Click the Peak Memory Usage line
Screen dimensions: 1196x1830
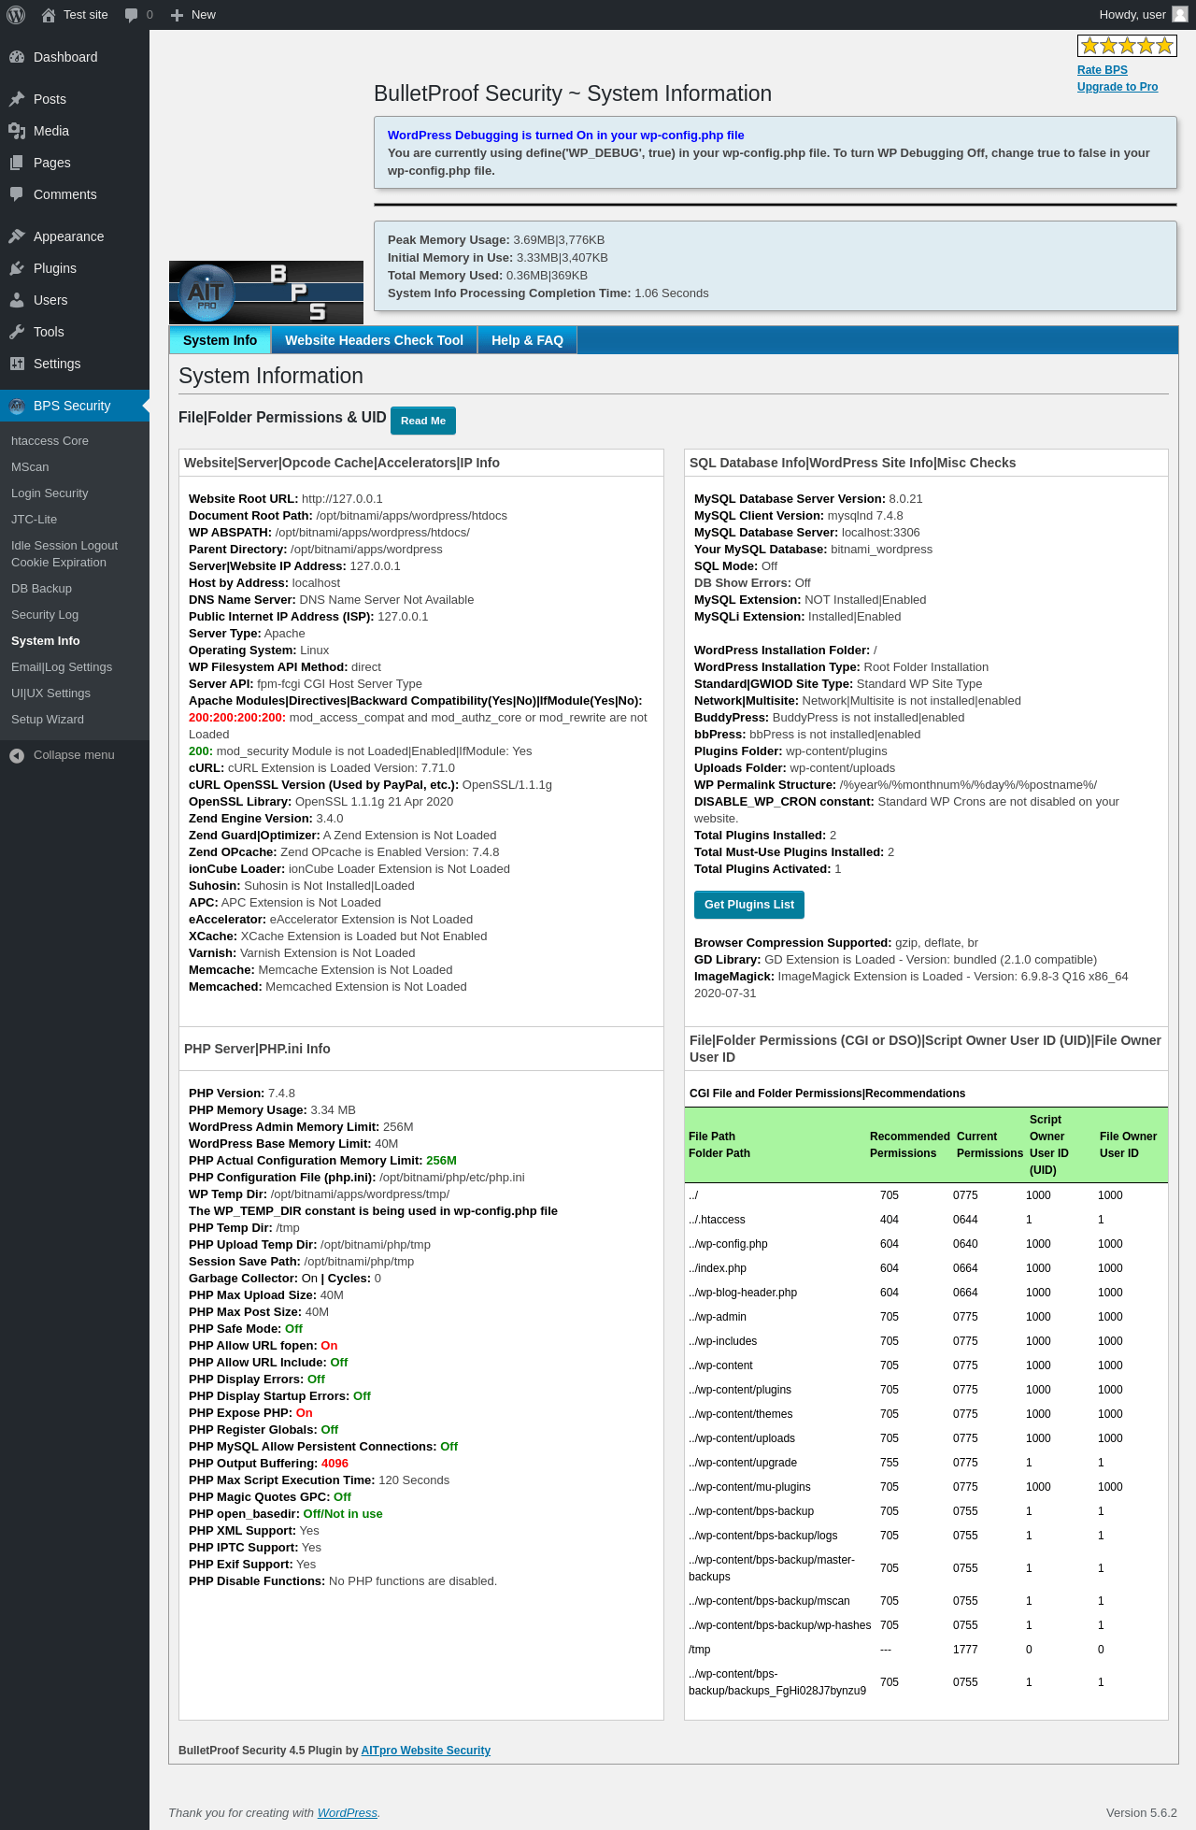[x=496, y=240]
